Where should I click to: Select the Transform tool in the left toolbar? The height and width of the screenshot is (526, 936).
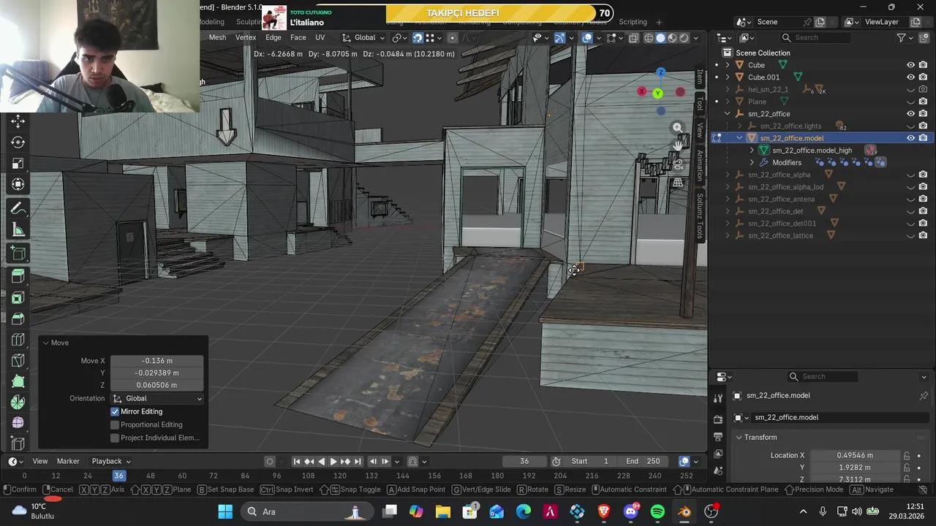coord(18,185)
